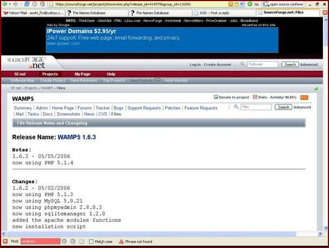Click the browser Back arrow icon
Viewport: 329px width, 248px height.
4,4
